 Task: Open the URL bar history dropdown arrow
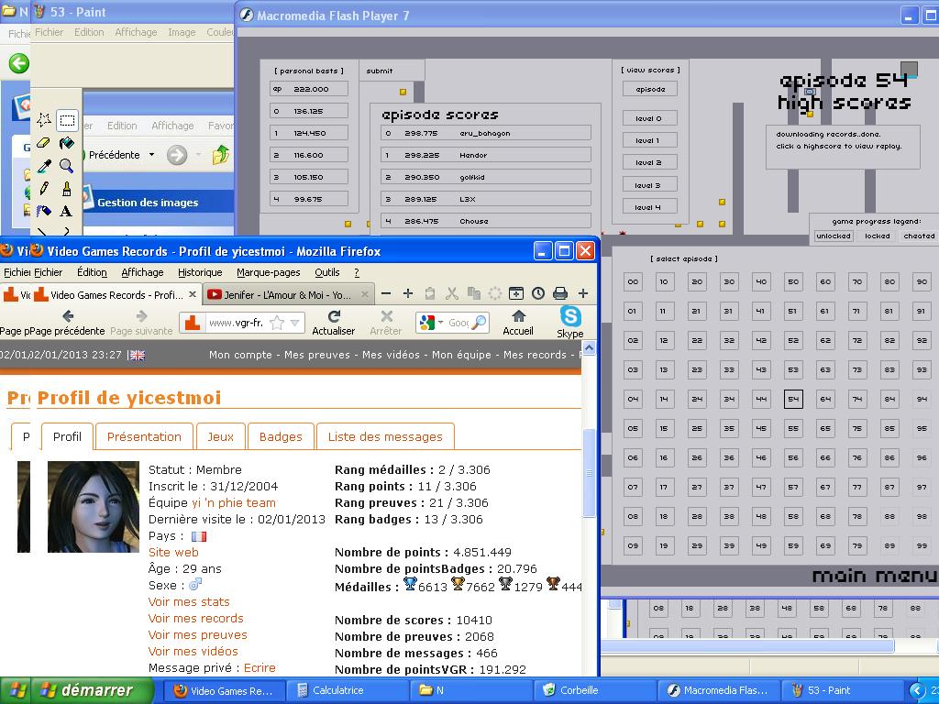pos(295,323)
